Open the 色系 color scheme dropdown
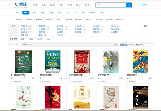This screenshot has width=161, height=111. point(41,39)
